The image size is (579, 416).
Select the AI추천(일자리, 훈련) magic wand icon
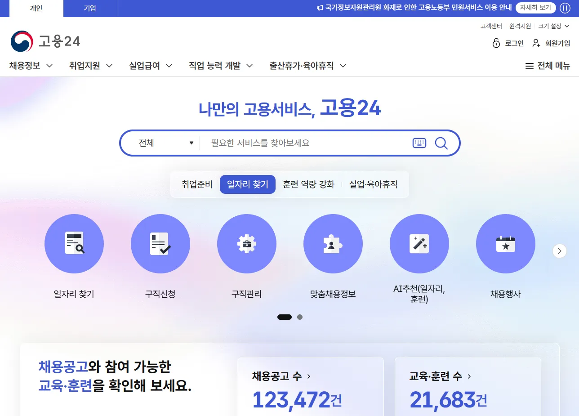(419, 243)
